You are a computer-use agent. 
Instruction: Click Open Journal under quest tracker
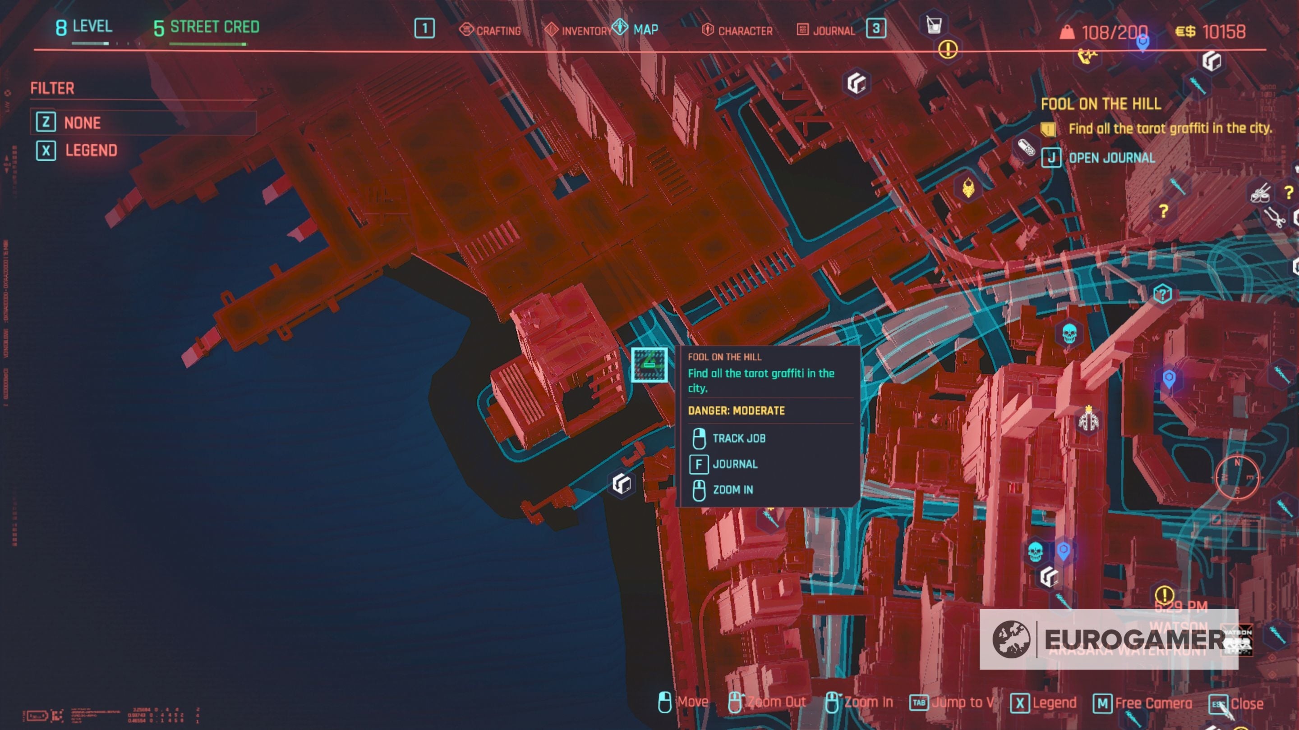[1098, 158]
